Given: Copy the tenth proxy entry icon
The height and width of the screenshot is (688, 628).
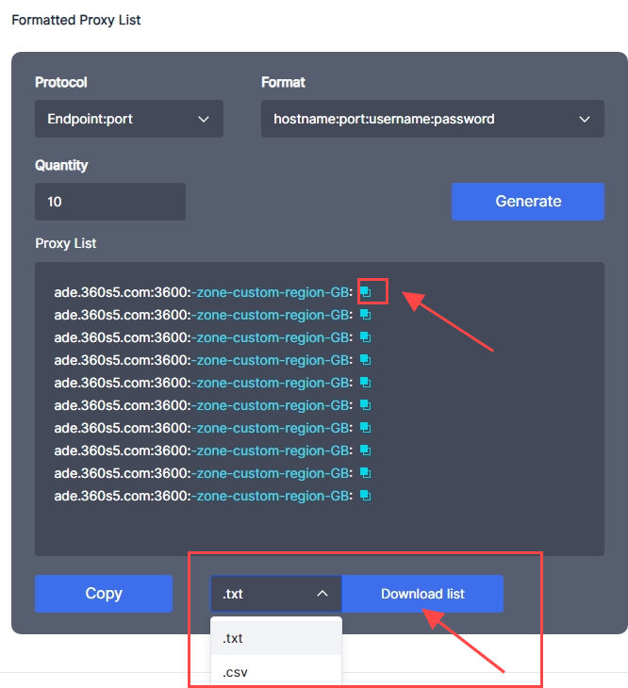Looking at the screenshot, I should pyautogui.click(x=366, y=496).
